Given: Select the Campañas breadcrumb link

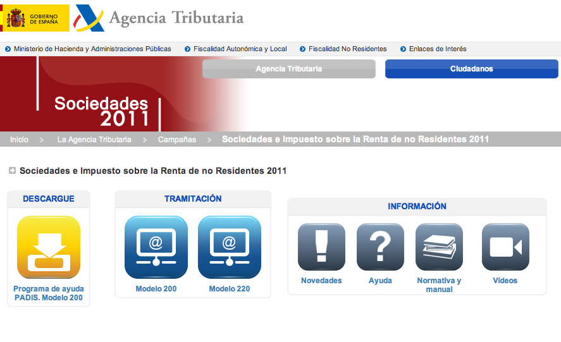Looking at the screenshot, I should pyautogui.click(x=177, y=140).
